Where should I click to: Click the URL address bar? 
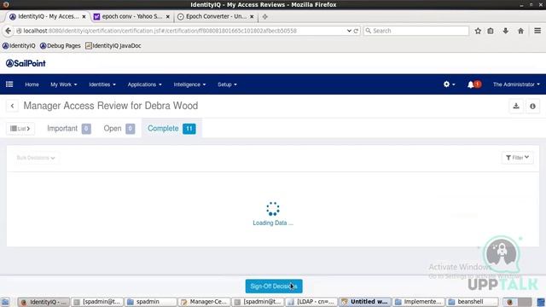[181, 31]
